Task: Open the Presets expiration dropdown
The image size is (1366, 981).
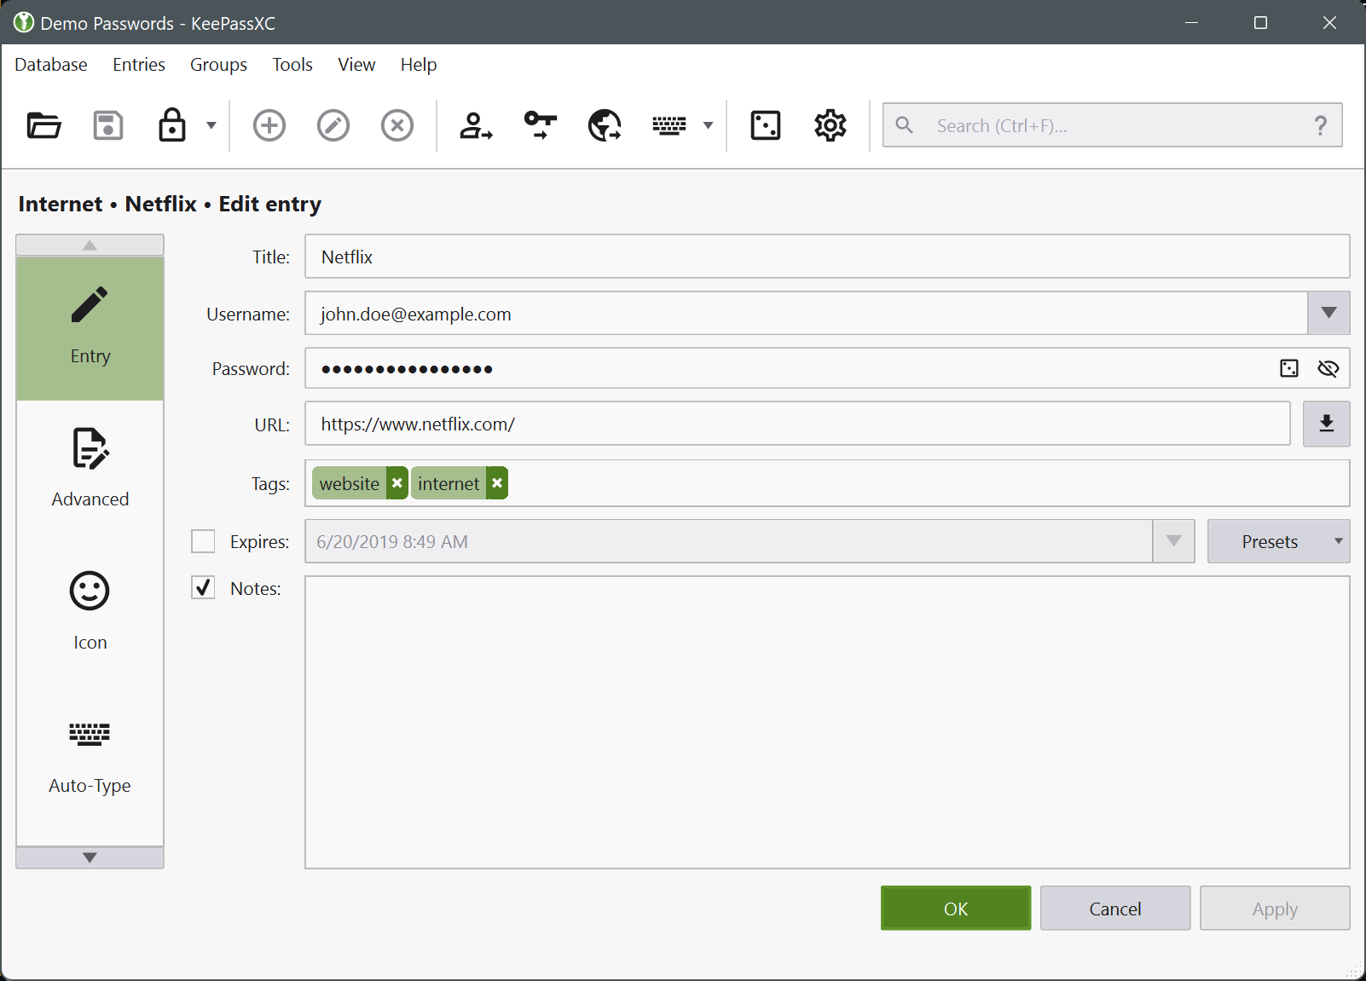Action: (1277, 541)
